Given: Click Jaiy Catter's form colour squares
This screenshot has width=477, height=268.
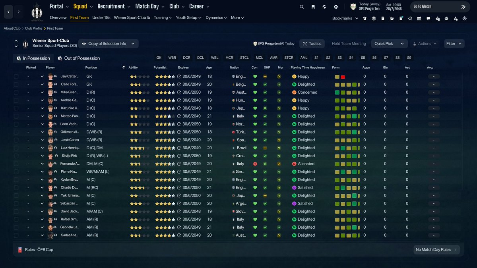Looking at the screenshot, I should pos(340,76).
